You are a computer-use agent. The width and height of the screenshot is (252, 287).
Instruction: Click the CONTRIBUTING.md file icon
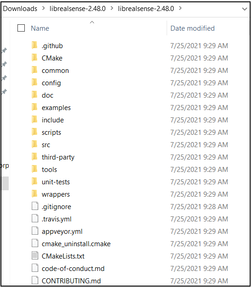(x=35, y=281)
